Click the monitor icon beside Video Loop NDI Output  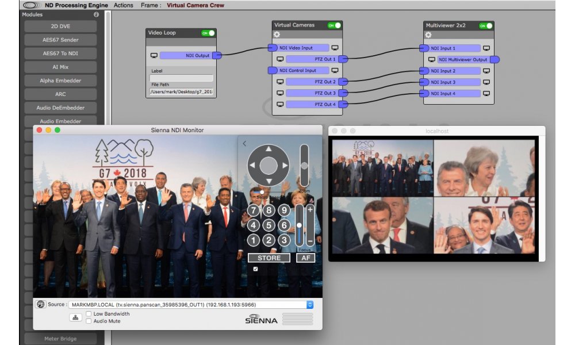[154, 56]
